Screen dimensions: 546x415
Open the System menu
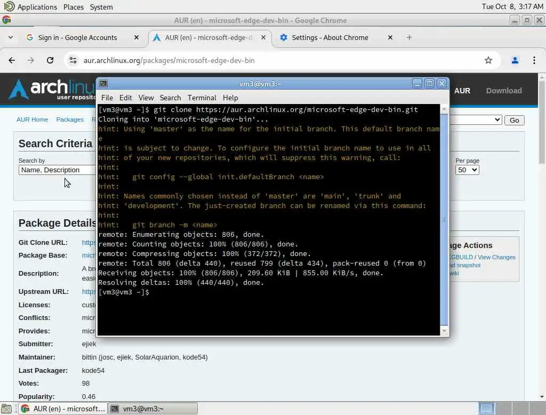(101, 6)
